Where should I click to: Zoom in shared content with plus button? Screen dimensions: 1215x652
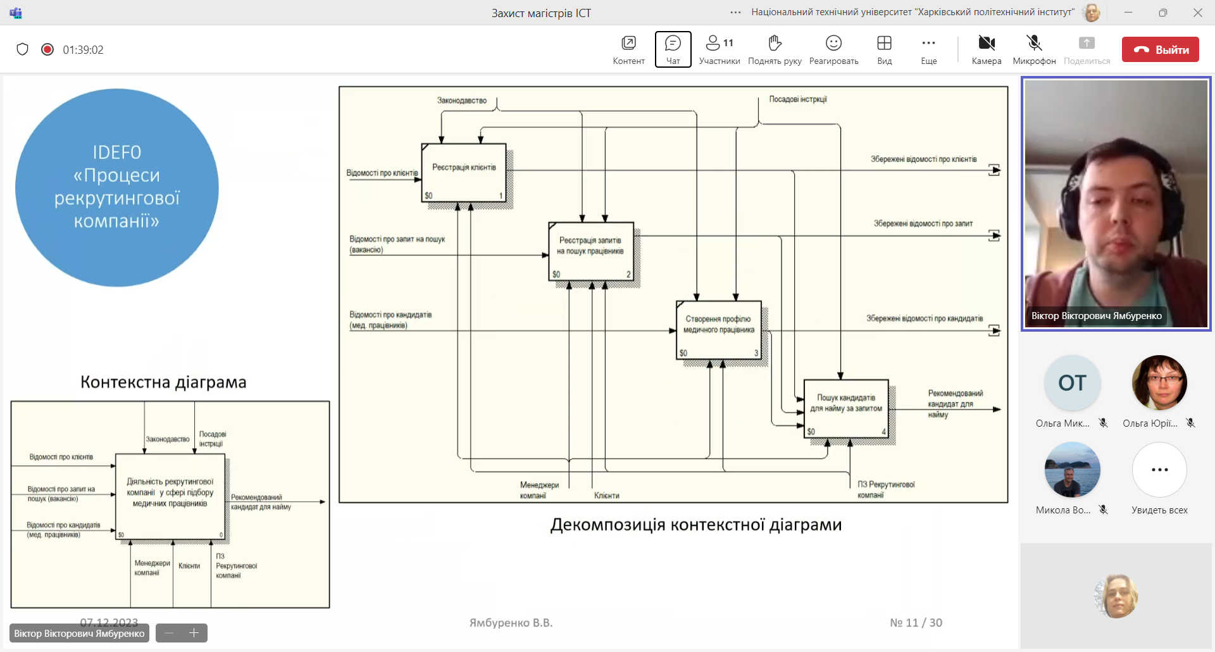[x=194, y=633]
